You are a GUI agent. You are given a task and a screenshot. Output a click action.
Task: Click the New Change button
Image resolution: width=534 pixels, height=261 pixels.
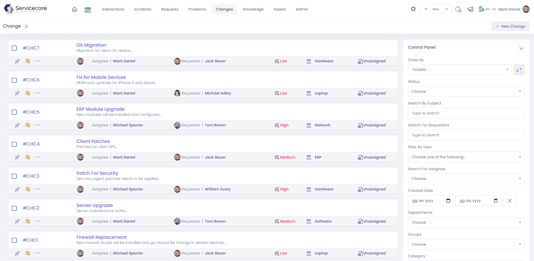pos(510,26)
